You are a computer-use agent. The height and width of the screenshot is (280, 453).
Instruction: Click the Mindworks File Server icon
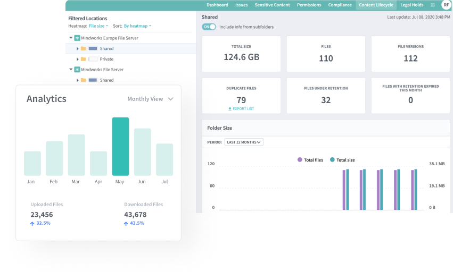click(x=77, y=70)
